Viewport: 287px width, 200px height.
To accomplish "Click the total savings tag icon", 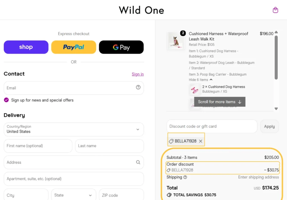I will [x=169, y=195].
